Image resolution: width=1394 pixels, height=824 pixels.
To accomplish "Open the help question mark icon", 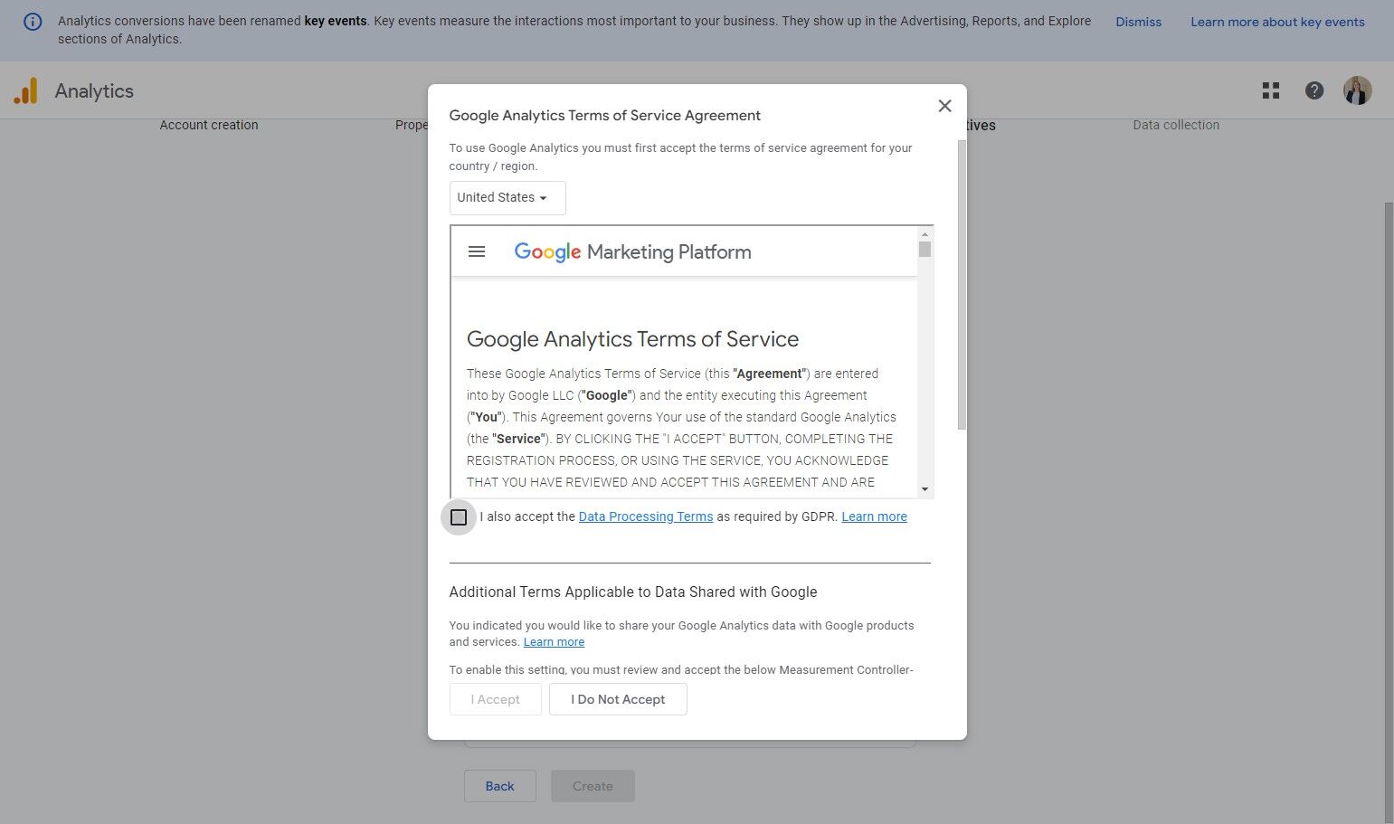I will tap(1314, 90).
